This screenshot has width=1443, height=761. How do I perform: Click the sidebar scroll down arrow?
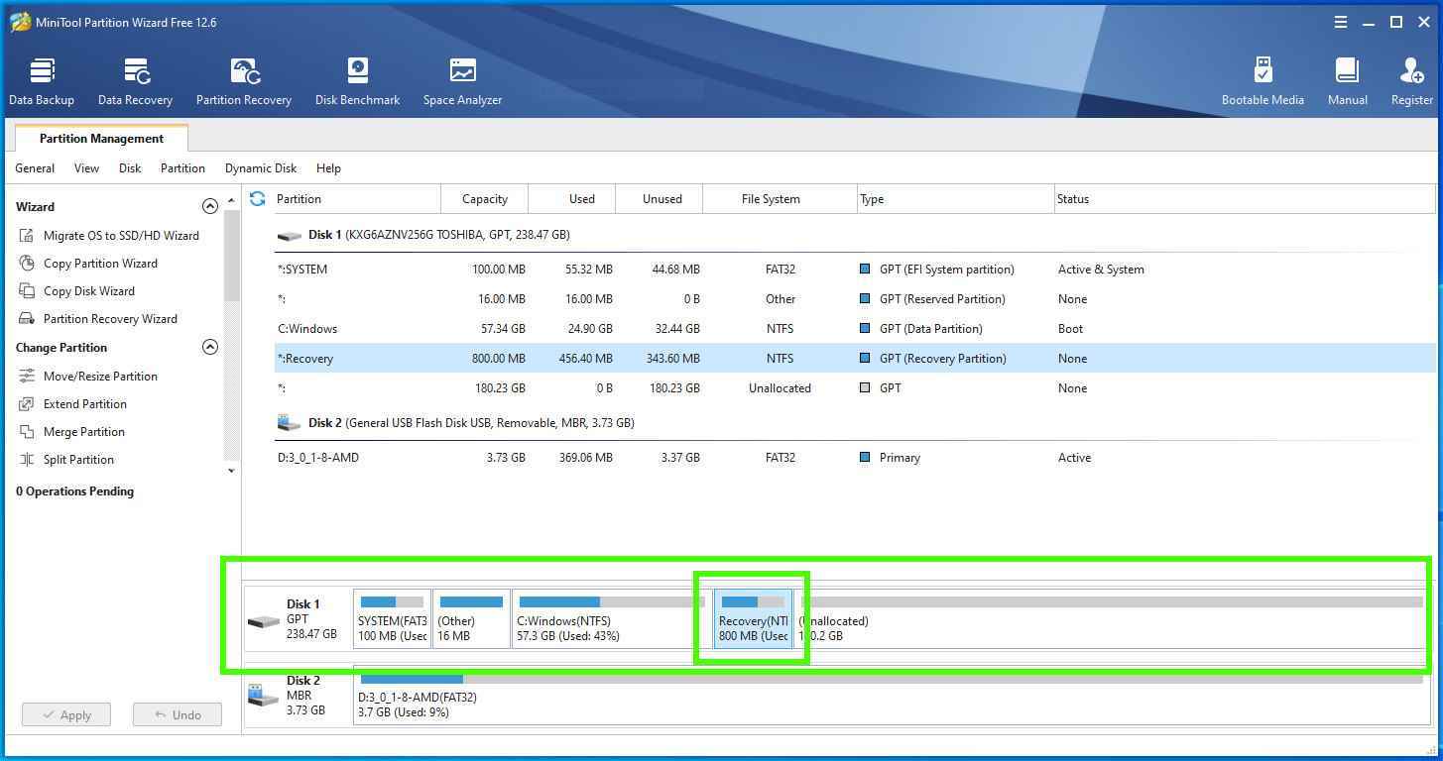pyautogui.click(x=232, y=471)
